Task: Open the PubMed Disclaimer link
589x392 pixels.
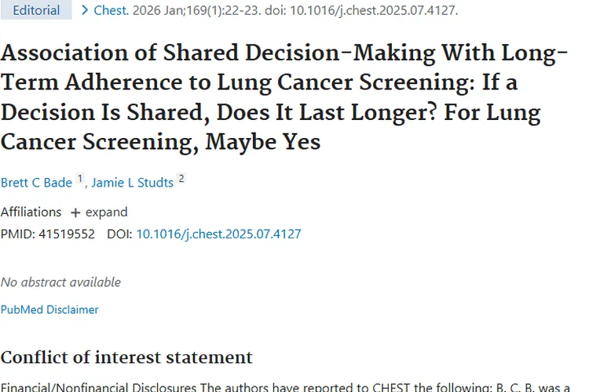Action: pos(49,310)
